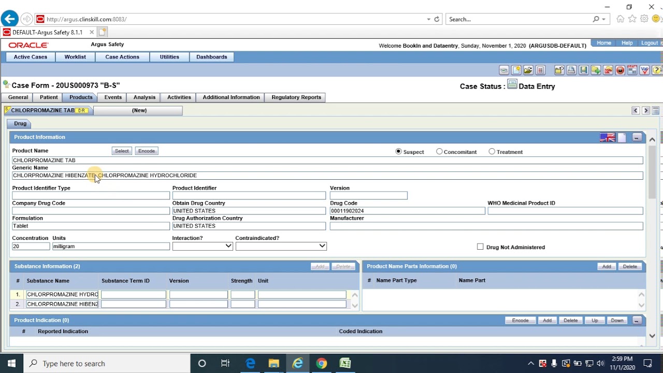This screenshot has width=663, height=373.
Task: Click the Formulation field showing Tablet
Action: [91, 226]
